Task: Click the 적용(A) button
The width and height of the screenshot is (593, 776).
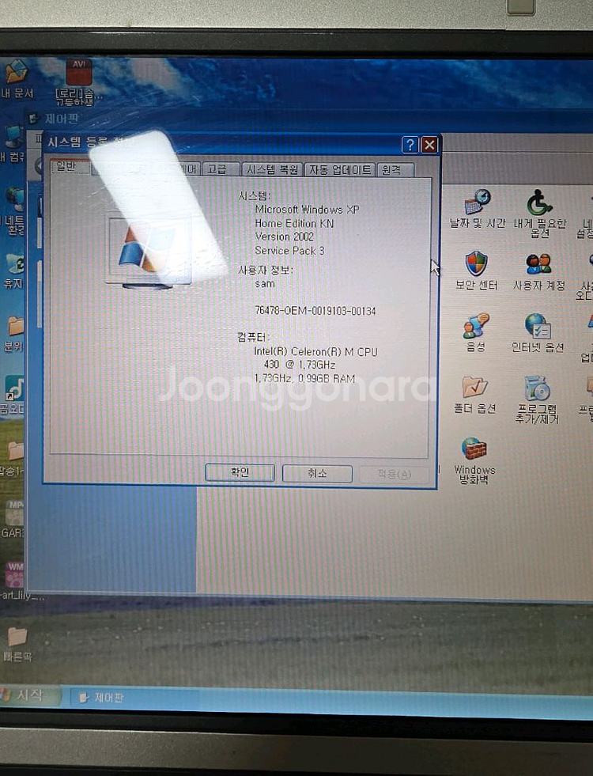Action: click(x=395, y=474)
